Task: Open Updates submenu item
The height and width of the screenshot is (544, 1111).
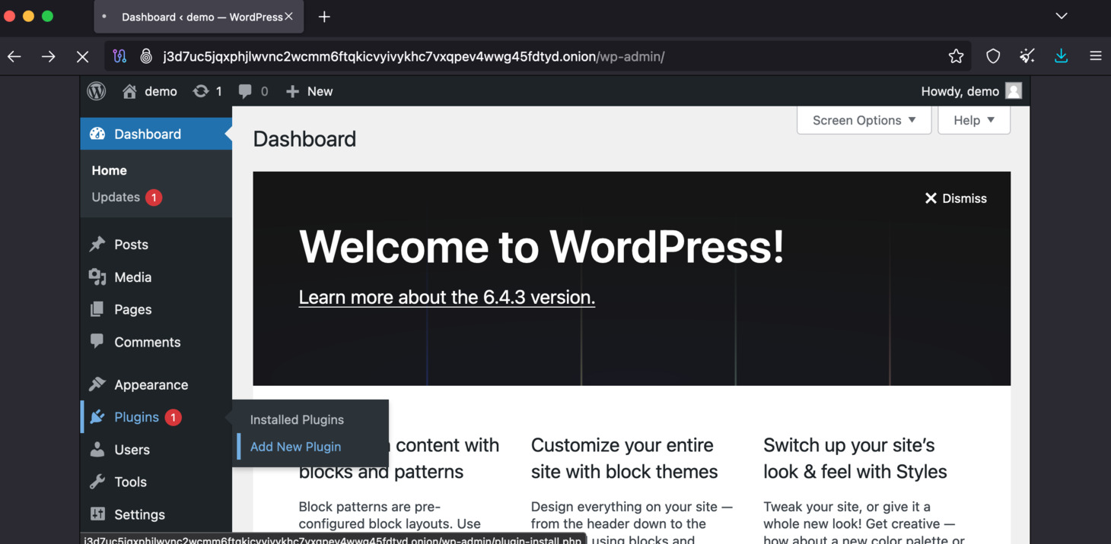Action: click(116, 197)
